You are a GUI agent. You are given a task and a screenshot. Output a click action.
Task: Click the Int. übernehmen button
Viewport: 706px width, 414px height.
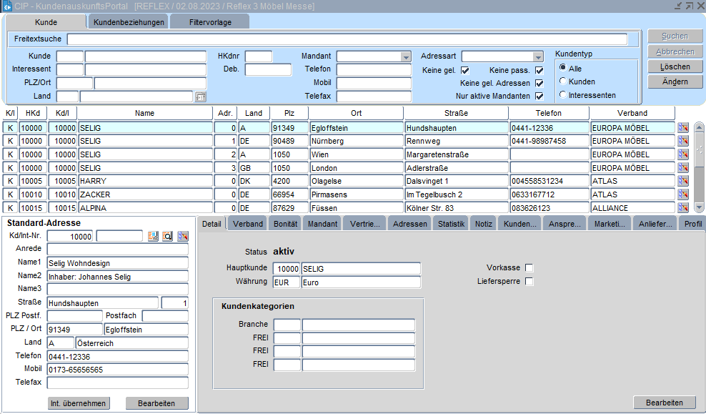click(x=79, y=403)
